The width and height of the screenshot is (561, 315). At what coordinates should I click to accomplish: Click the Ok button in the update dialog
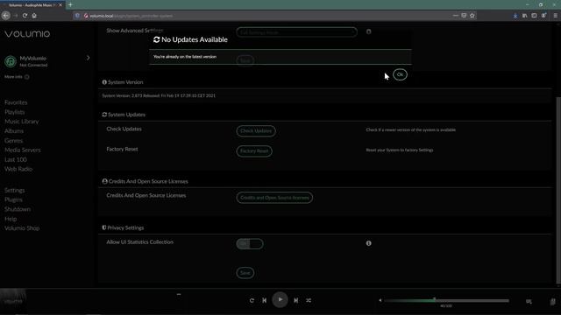400,74
